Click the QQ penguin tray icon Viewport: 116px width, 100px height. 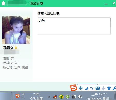[x=55, y=97]
